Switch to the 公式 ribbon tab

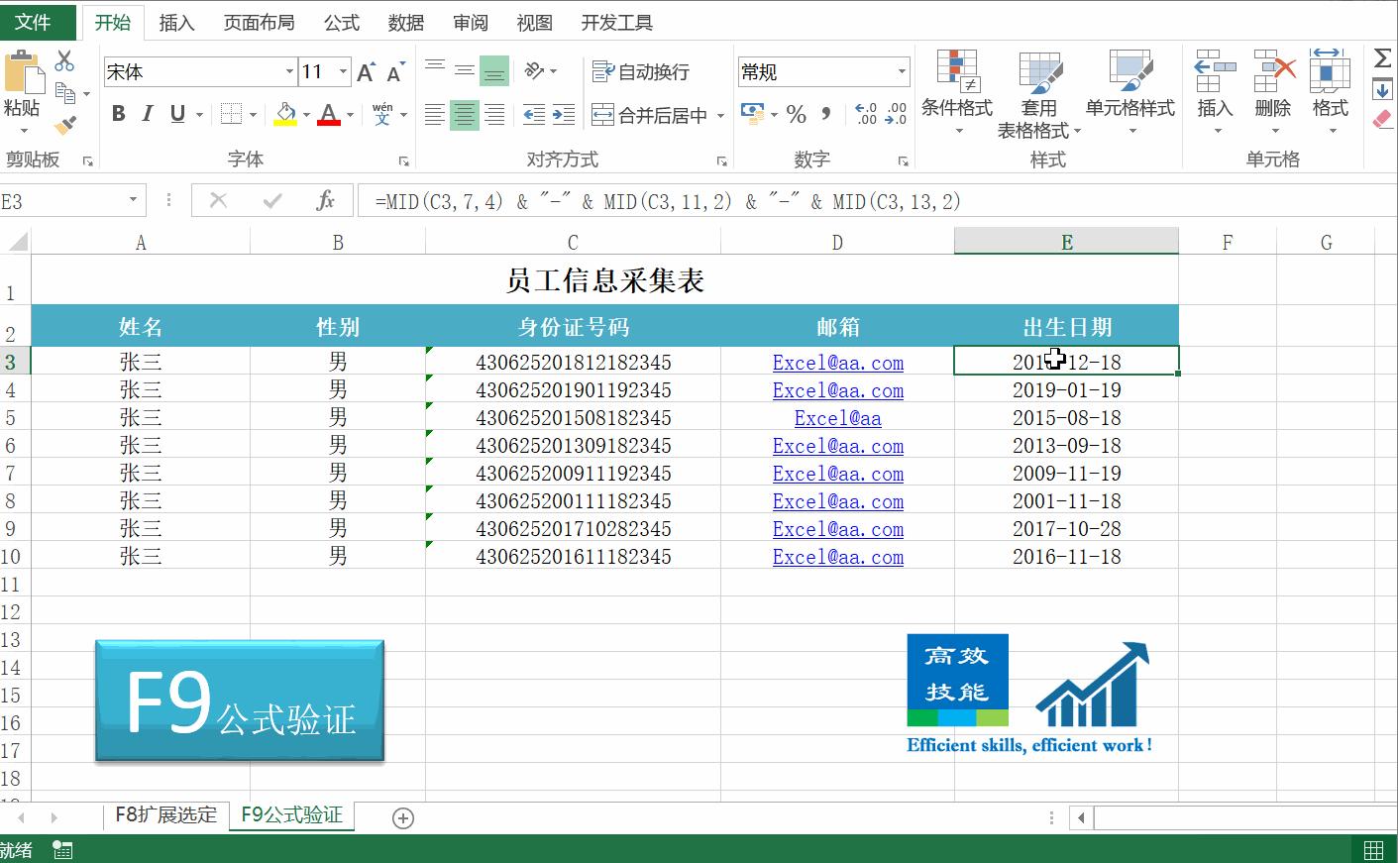click(341, 22)
